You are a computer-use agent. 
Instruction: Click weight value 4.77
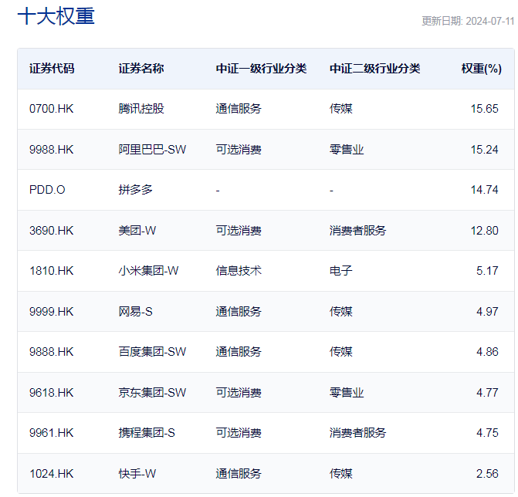tap(487, 393)
